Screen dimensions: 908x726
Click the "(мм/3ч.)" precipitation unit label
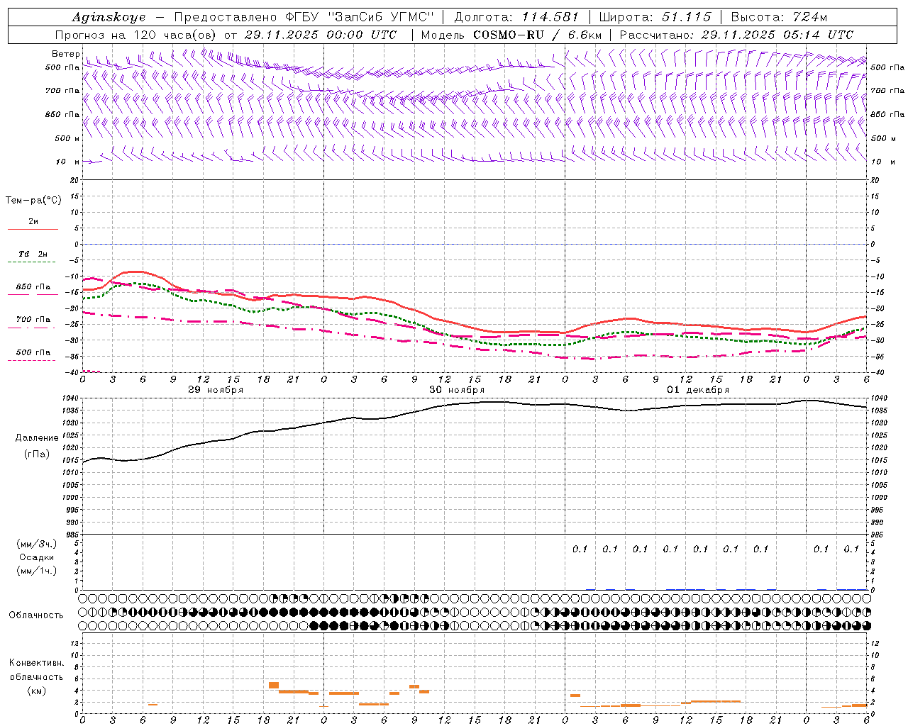37,544
